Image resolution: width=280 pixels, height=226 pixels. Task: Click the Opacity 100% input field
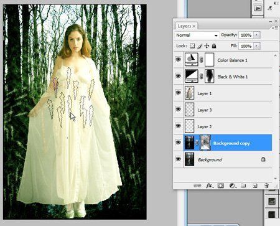click(246, 35)
